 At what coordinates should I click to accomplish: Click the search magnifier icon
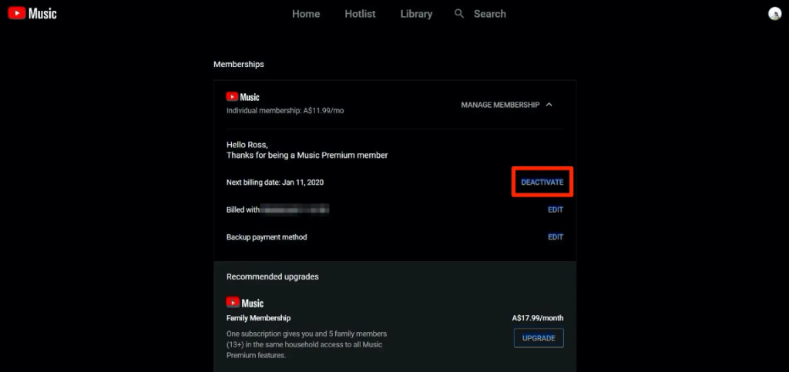[x=459, y=14]
